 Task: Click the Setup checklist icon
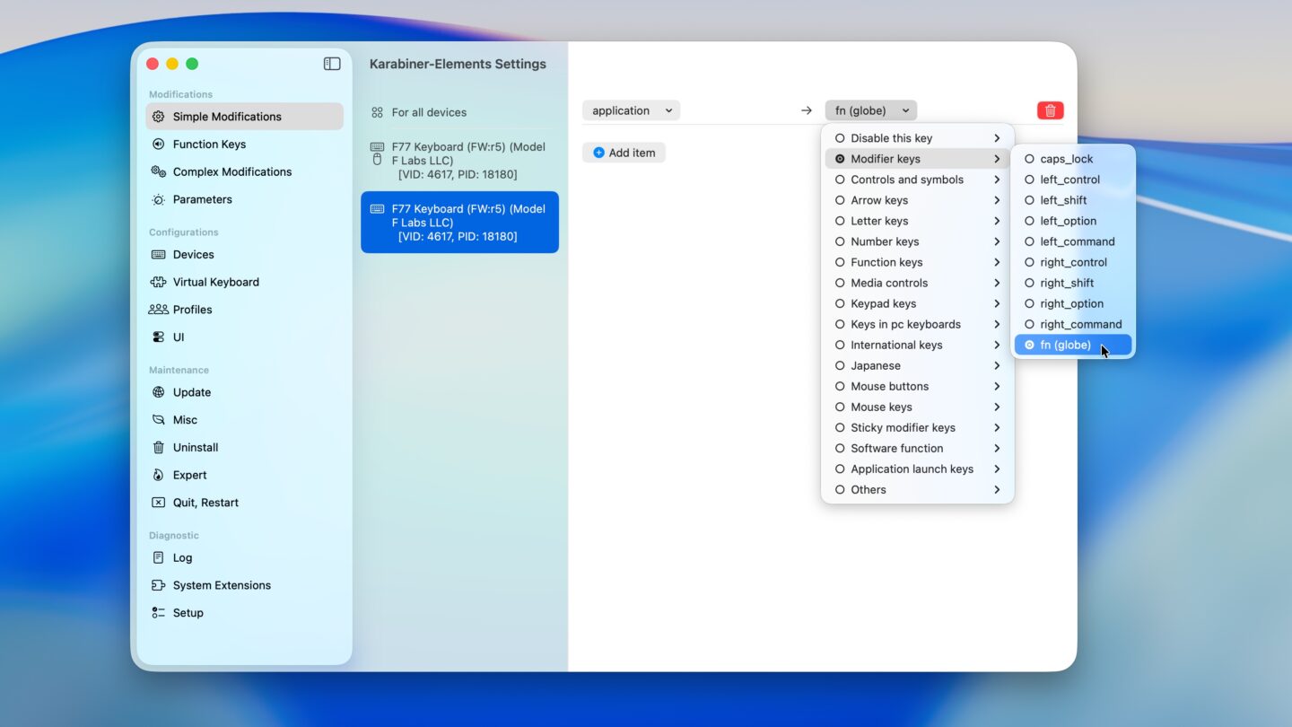click(159, 613)
